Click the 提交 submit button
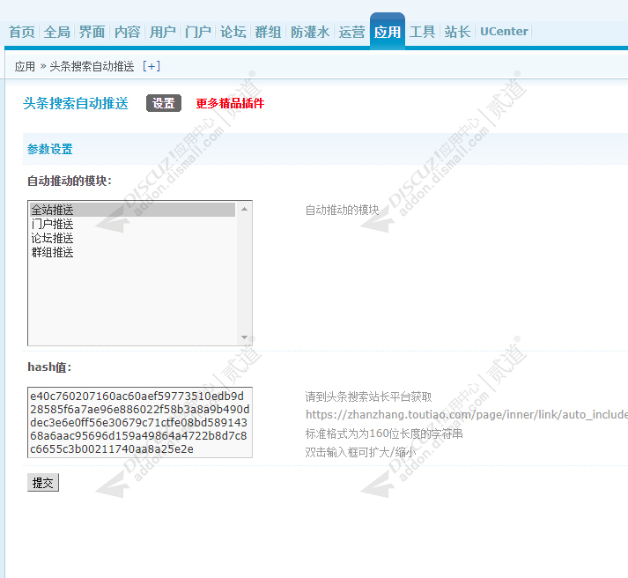This screenshot has width=628, height=578. [43, 482]
